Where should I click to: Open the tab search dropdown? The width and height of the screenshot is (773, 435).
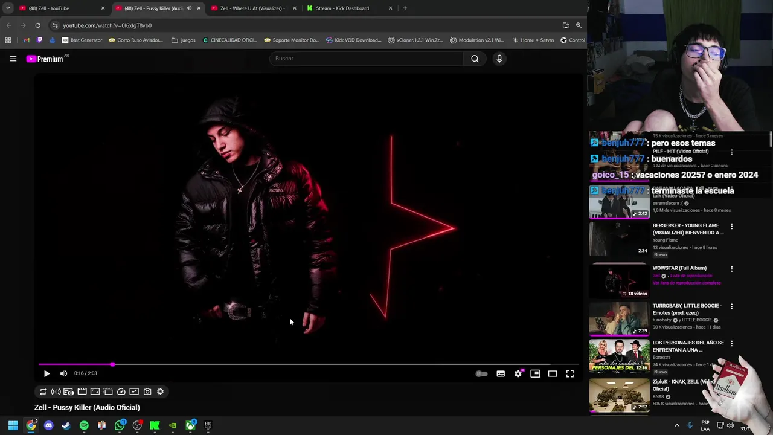pyautogui.click(x=7, y=8)
